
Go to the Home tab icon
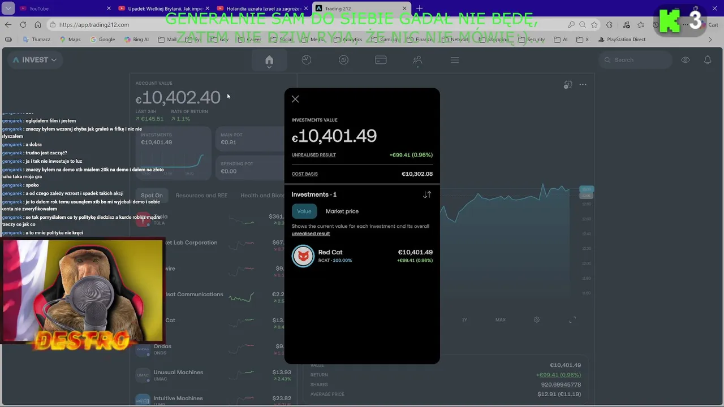point(269,60)
